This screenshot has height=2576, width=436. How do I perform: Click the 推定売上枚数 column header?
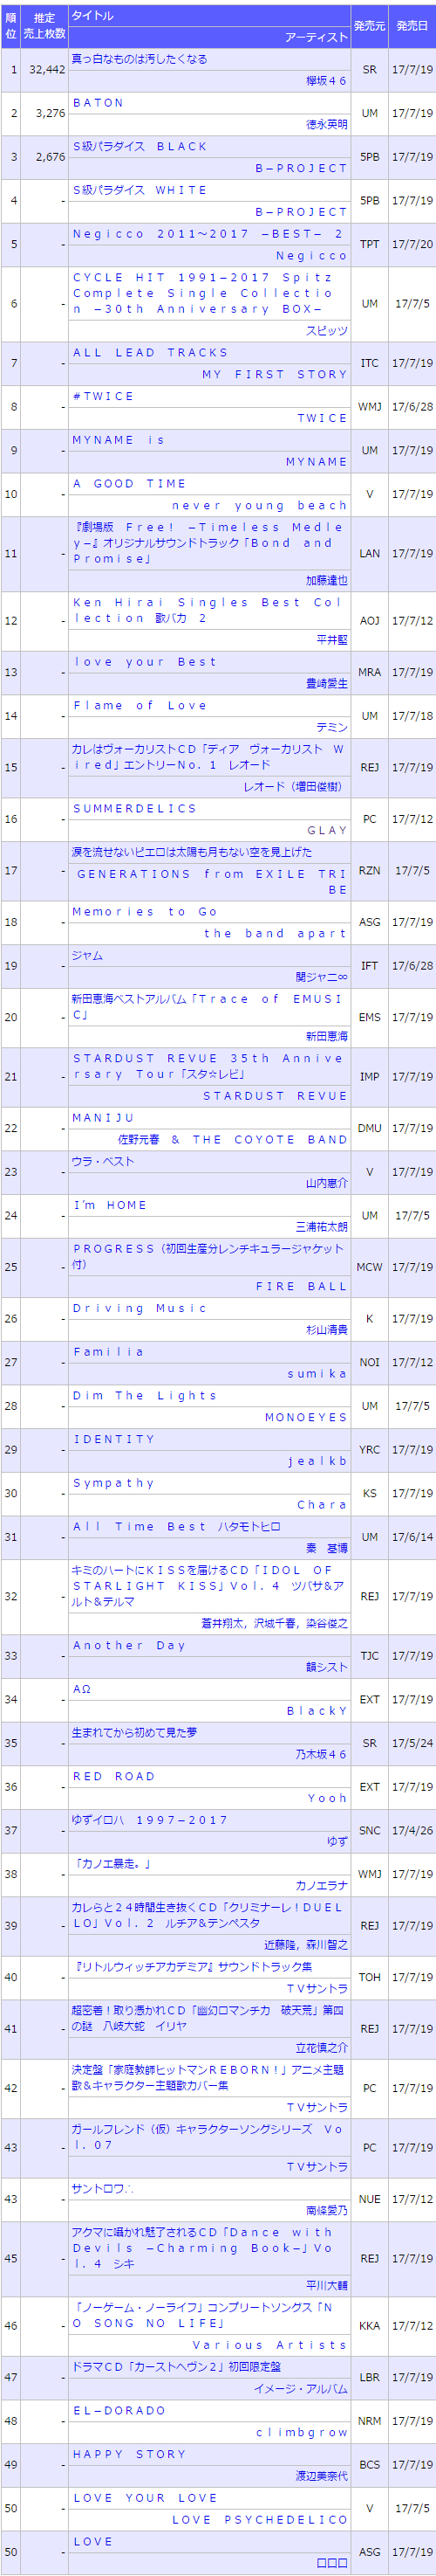point(44,25)
